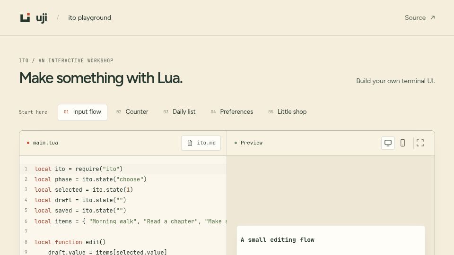Image resolution: width=454 pixels, height=255 pixels.
Task: Click line 2 'local phase = ito.state'
Action: click(90, 179)
